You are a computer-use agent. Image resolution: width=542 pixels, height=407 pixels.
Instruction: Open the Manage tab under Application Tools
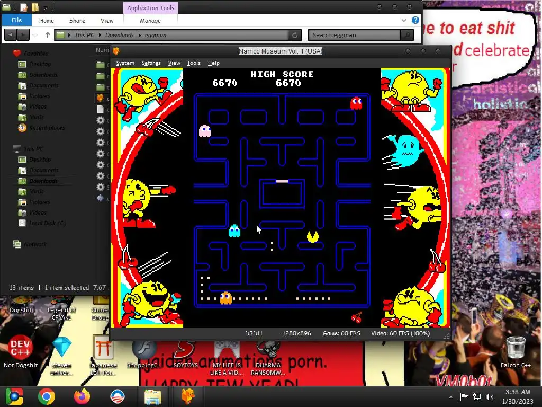click(x=150, y=21)
